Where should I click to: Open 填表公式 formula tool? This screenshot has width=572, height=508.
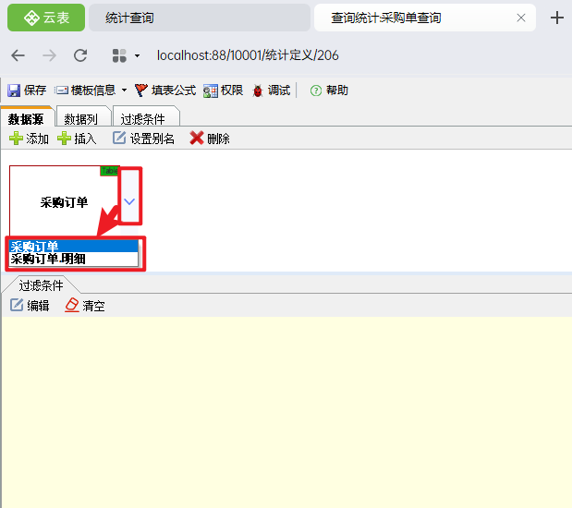[x=165, y=91]
